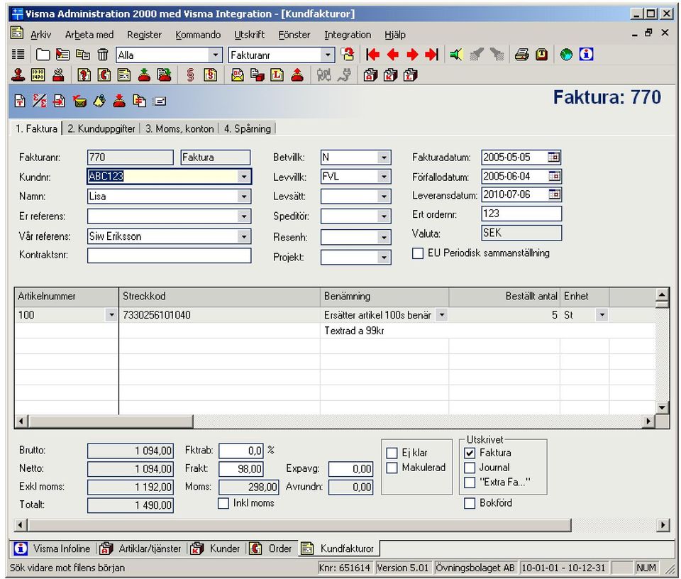The height and width of the screenshot is (579, 681).
Task: Enable the Ej klar checkbox
Action: 392,453
